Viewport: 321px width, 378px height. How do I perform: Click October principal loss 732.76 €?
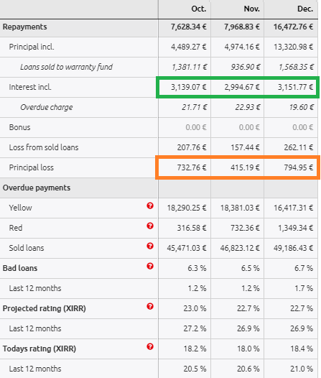click(x=192, y=167)
